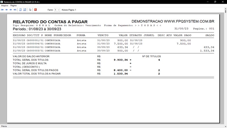Click document 'C0000004/01' row
This screenshot has height=128, width=227.
pos(35,44)
